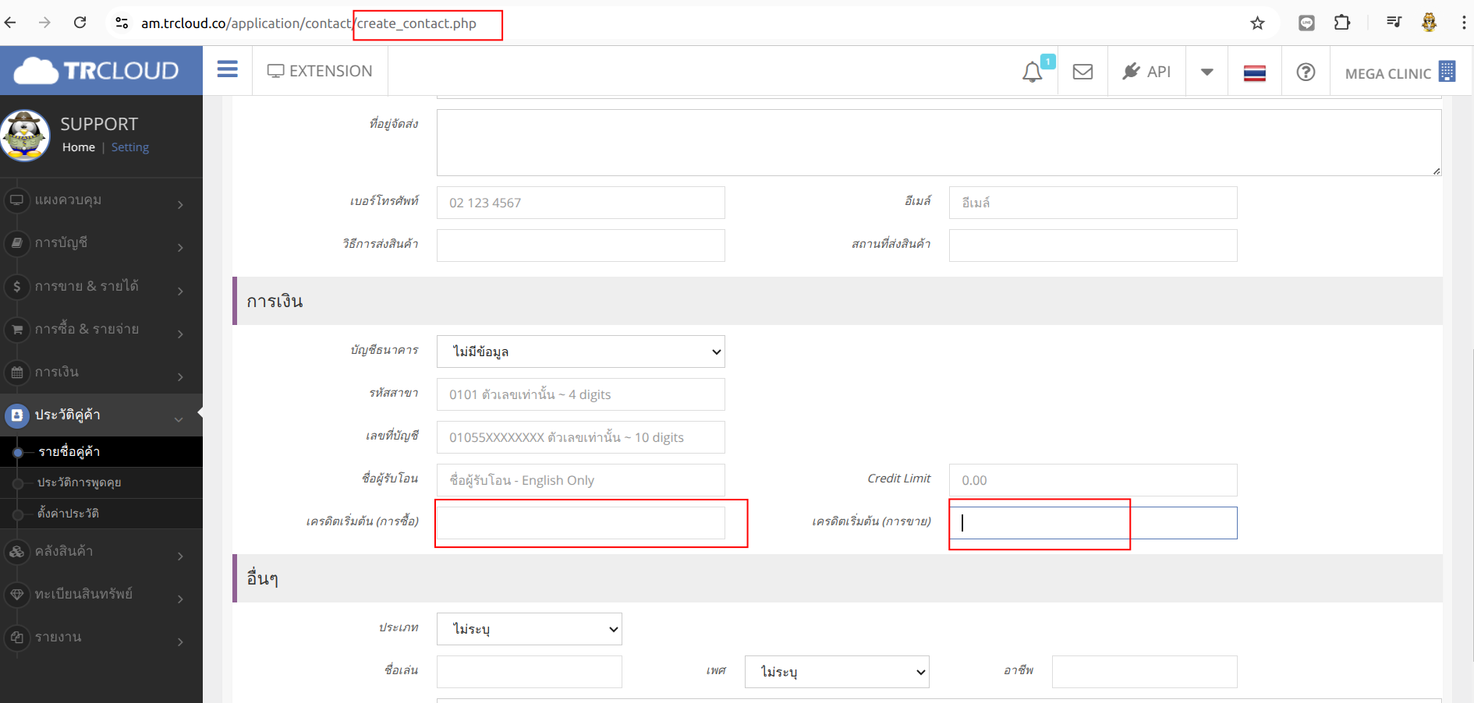
Task: Focus the ที่อยู่จัดส่ง textarea
Action: pos(939,143)
